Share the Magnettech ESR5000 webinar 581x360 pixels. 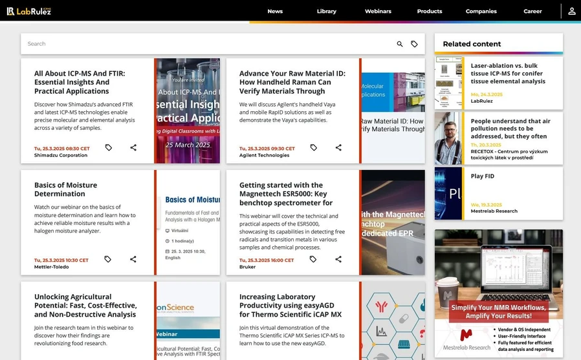pyautogui.click(x=338, y=259)
